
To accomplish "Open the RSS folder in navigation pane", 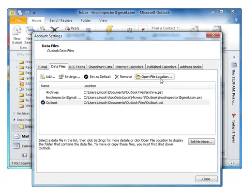I will click(26, 84).
